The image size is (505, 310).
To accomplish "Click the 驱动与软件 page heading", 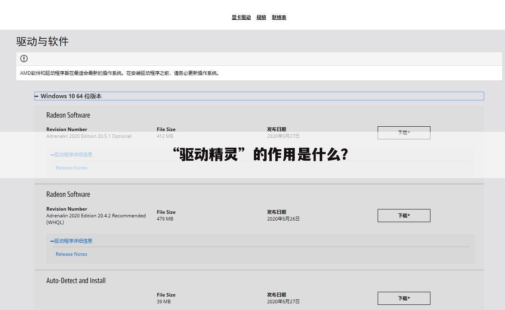I will 42,41.
